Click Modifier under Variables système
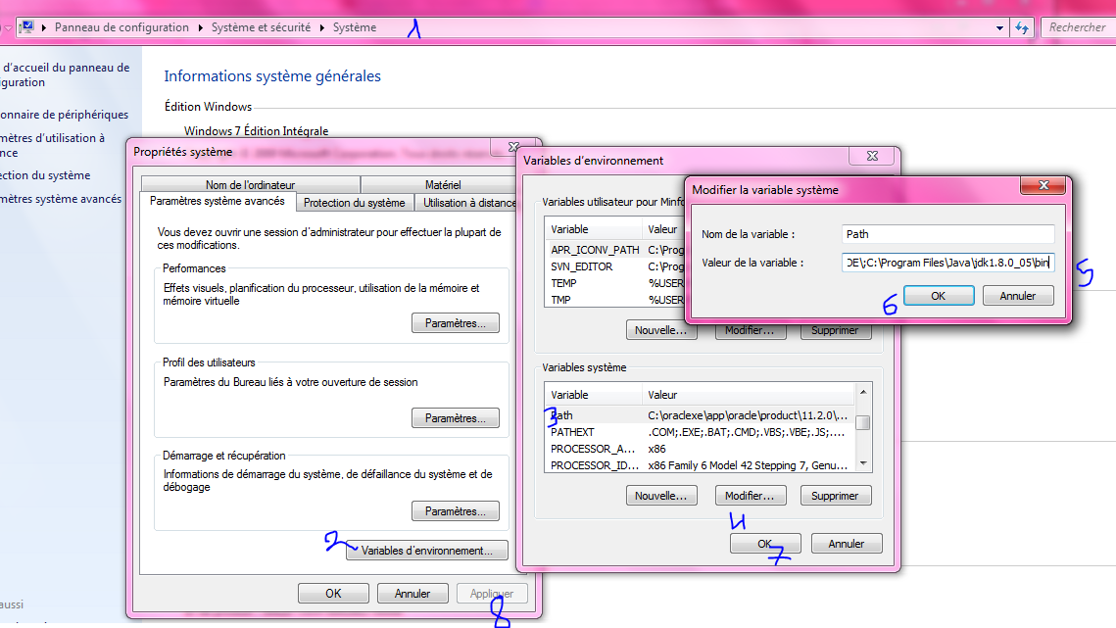The height and width of the screenshot is (628, 1116). coord(752,496)
